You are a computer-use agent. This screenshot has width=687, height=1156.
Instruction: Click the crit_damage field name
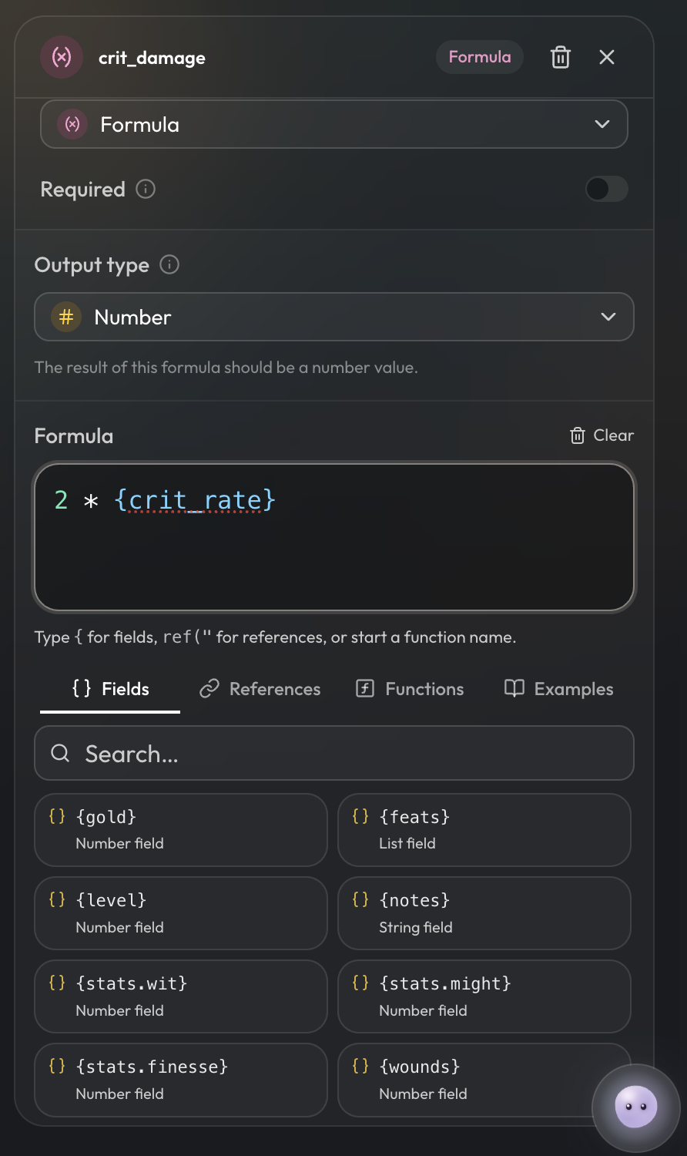(152, 58)
